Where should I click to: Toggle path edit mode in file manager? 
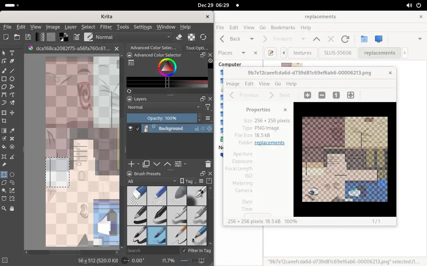271,53
